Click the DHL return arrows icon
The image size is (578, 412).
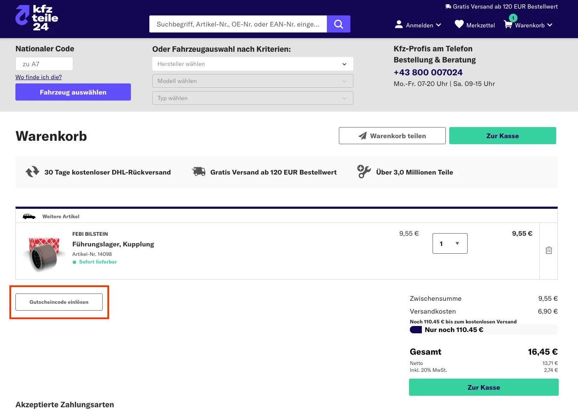[x=33, y=172]
